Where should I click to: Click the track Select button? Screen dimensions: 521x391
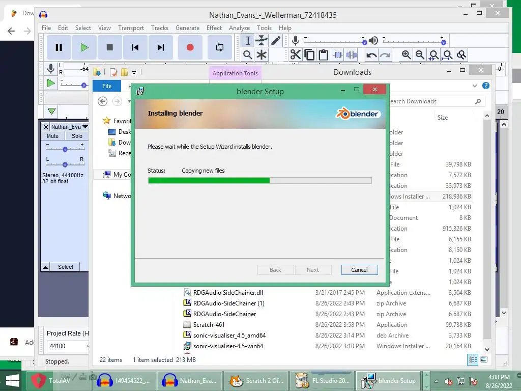click(x=66, y=267)
